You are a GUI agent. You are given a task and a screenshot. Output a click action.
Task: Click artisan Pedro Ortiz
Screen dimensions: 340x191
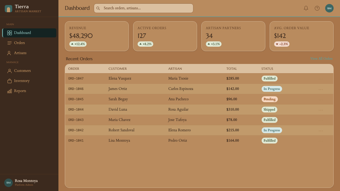(178, 141)
